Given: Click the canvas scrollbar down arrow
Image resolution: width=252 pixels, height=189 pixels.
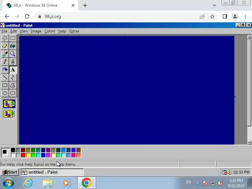Looking at the screenshot, I should (249, 142).
